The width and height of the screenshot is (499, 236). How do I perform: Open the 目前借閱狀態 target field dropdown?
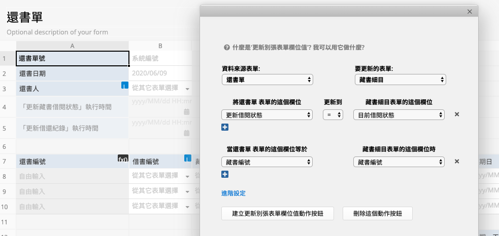(400, 115)
